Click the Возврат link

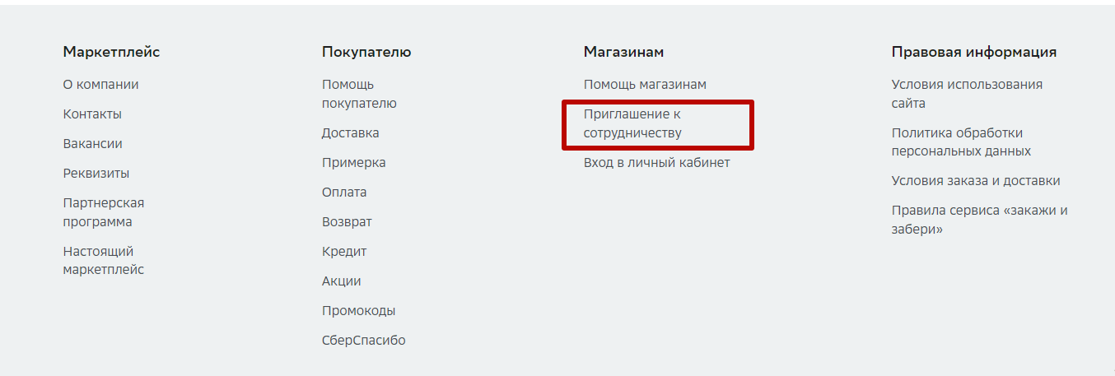[347, 221]
